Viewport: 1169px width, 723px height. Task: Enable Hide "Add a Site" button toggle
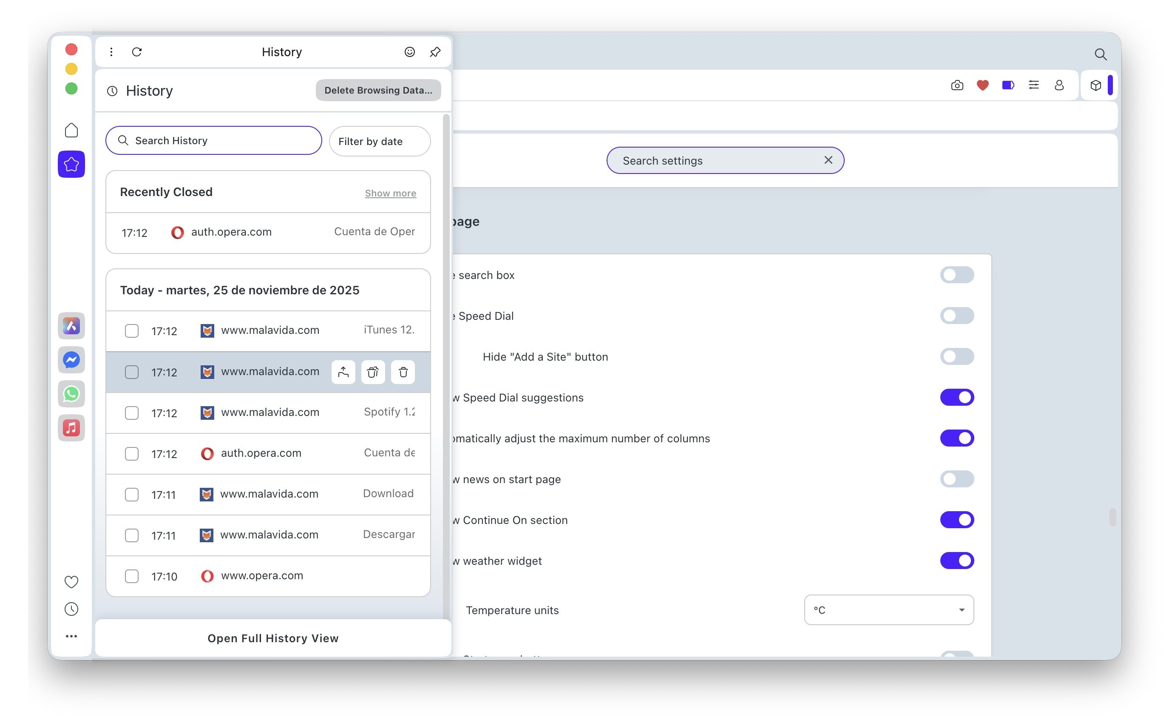pyautogui.click(x=956, y=356)
